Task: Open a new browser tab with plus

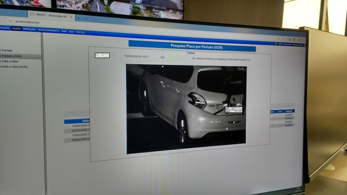Action: point(79,18)
